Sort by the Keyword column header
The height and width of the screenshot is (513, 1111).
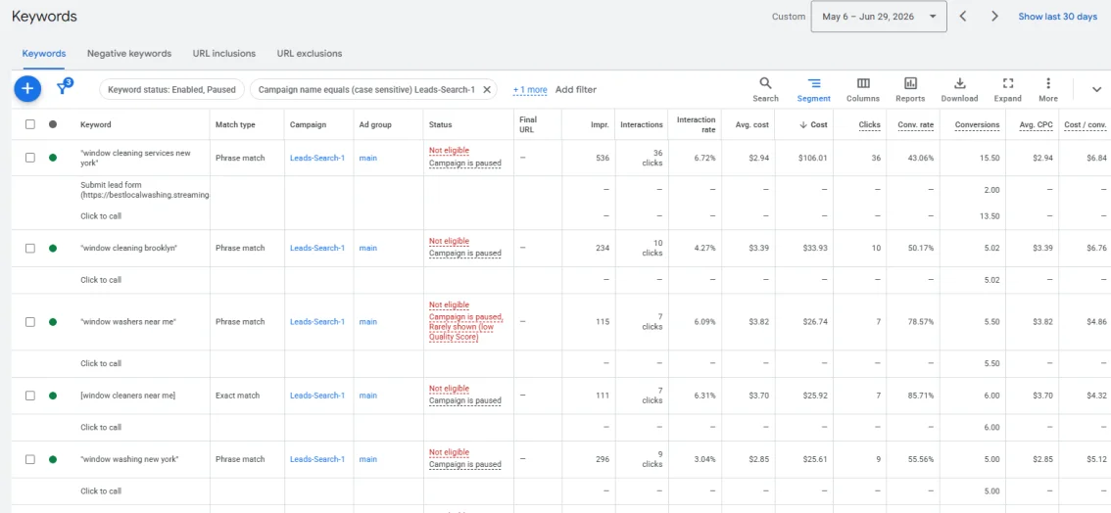(x=96, y=124)
